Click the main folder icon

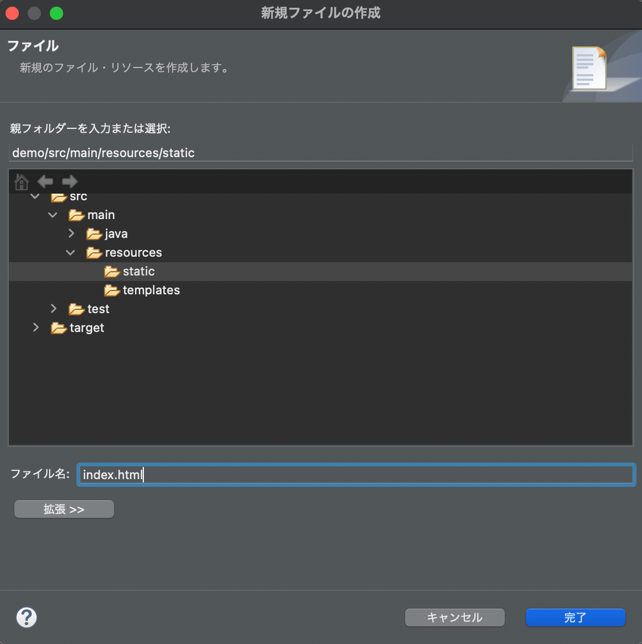click(x=76, y=215)
